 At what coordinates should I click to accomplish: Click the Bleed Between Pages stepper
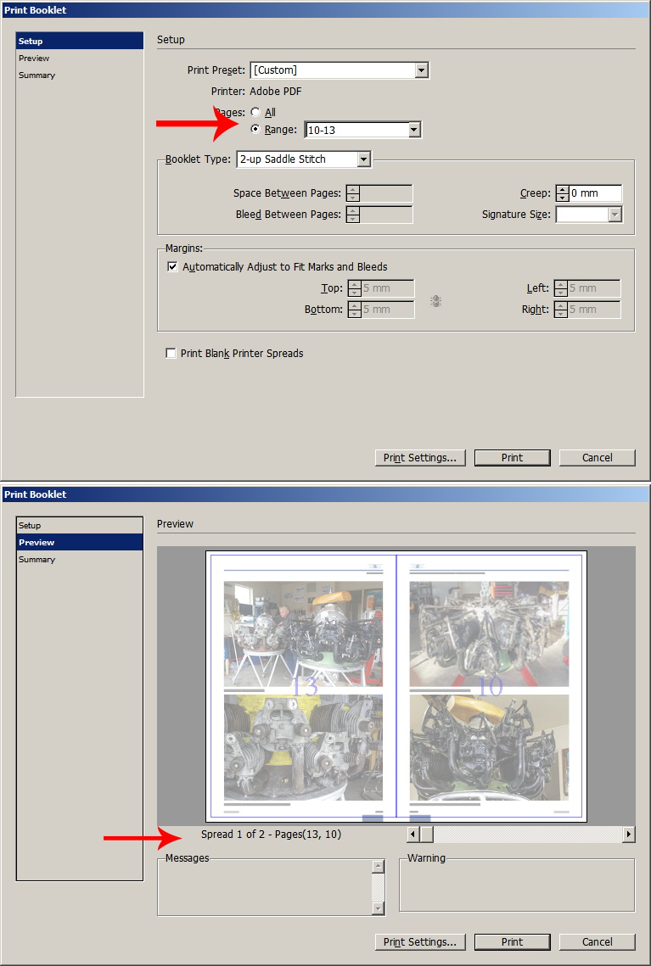coord(352,215)
